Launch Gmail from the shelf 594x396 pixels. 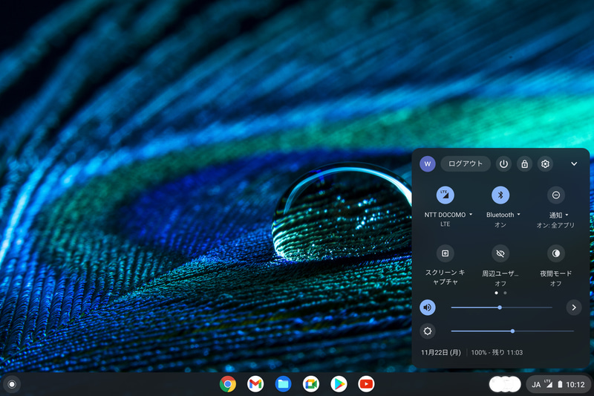(x=255, y=384)
